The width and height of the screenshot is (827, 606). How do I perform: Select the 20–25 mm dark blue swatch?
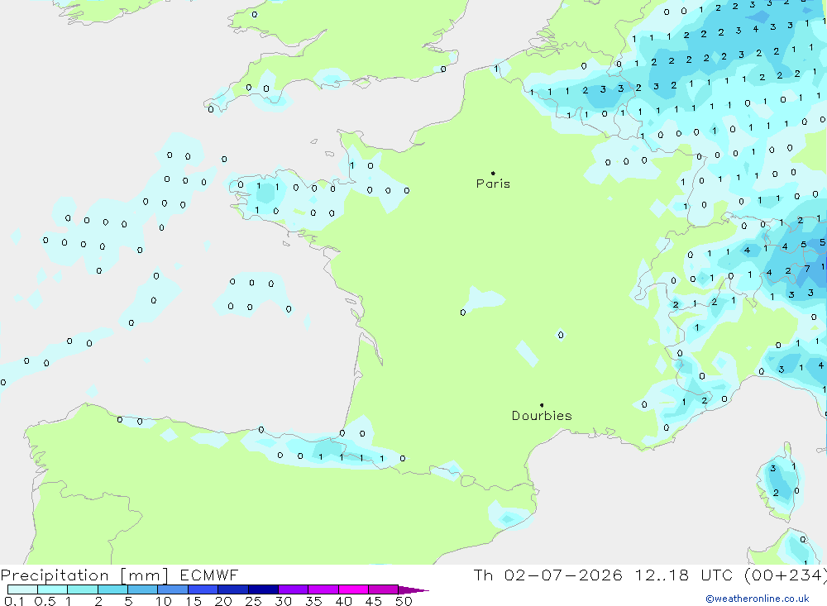tap(232, 589)
